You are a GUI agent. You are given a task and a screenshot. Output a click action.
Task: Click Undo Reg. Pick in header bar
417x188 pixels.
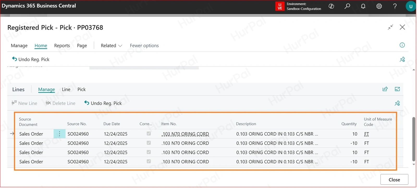(31, 59)
